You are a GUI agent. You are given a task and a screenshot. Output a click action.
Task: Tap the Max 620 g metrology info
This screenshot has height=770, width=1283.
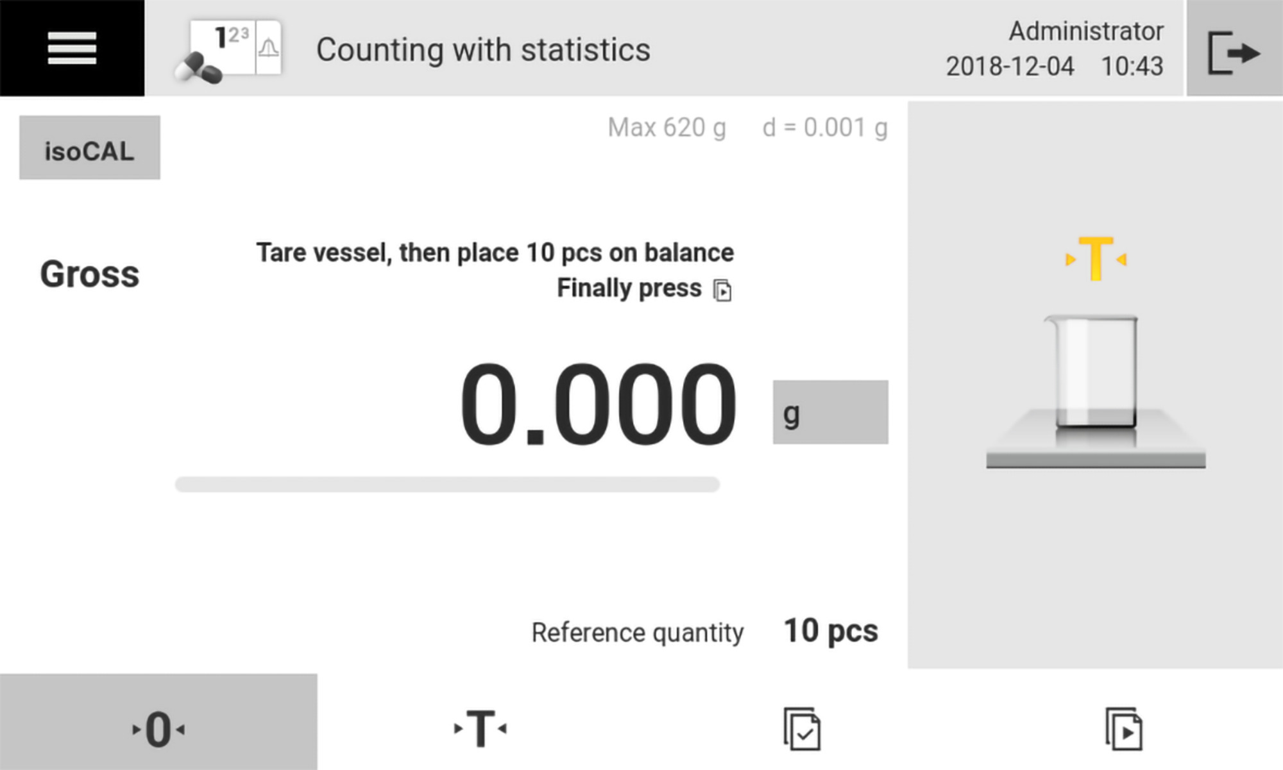click(667, 128)
